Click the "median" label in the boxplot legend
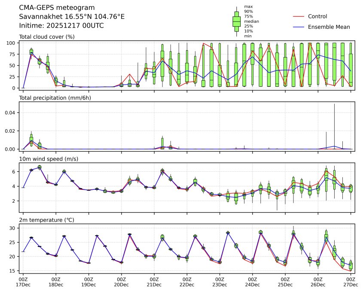 pyautogui.click(x=251, y=21)
